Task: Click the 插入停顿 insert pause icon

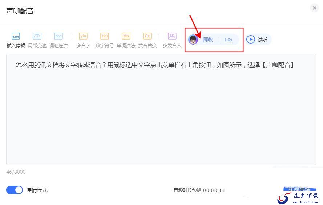Action: (16, 36)
